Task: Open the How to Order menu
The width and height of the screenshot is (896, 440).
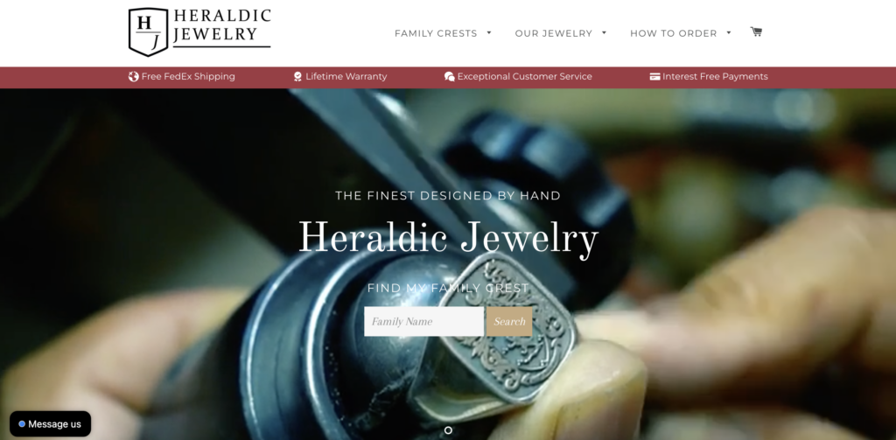Action: [673, 34]
